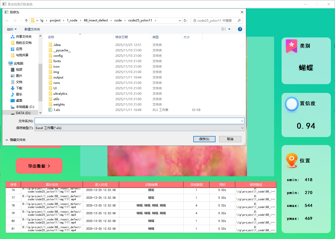The image size is (335, 239).
Task: Click 新建文件夹 to create a folder
Action: tap(32, 29)
